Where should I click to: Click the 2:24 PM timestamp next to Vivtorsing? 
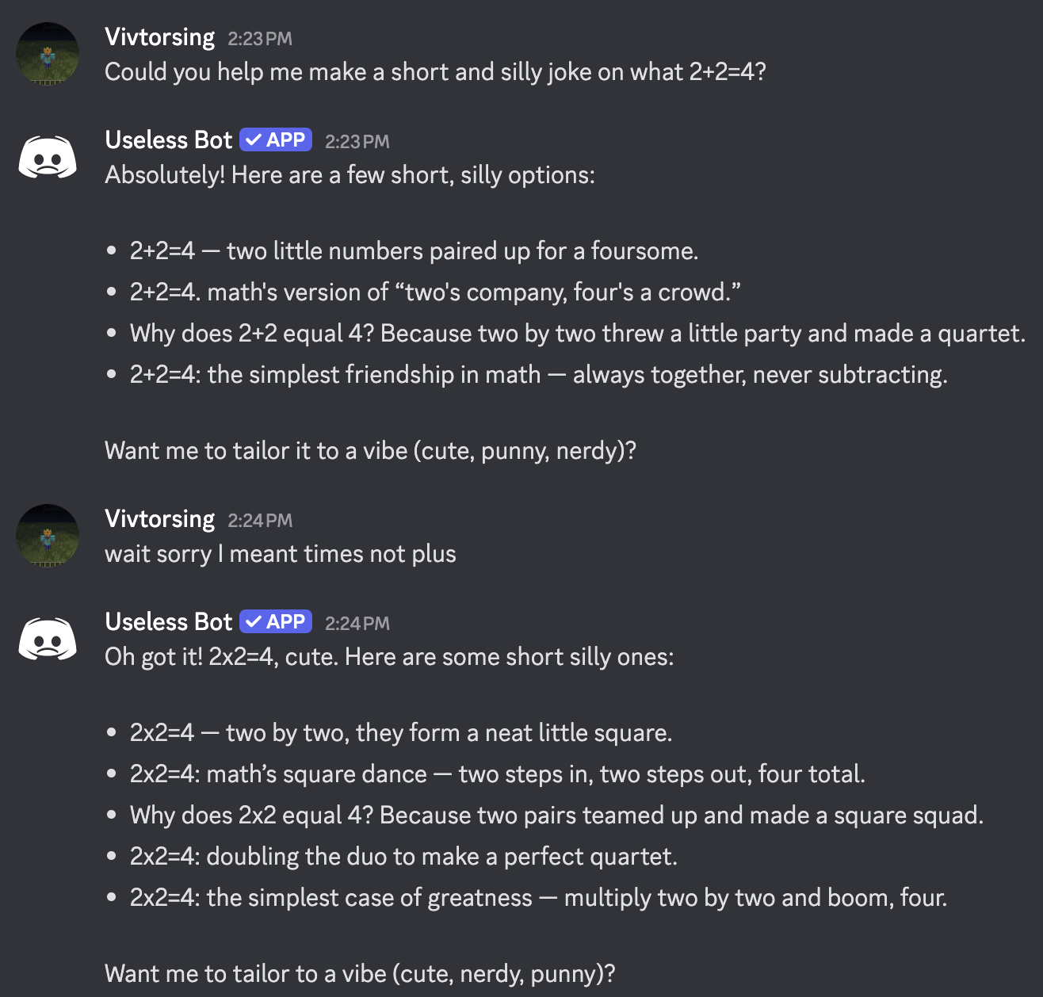tap(260, 521)
